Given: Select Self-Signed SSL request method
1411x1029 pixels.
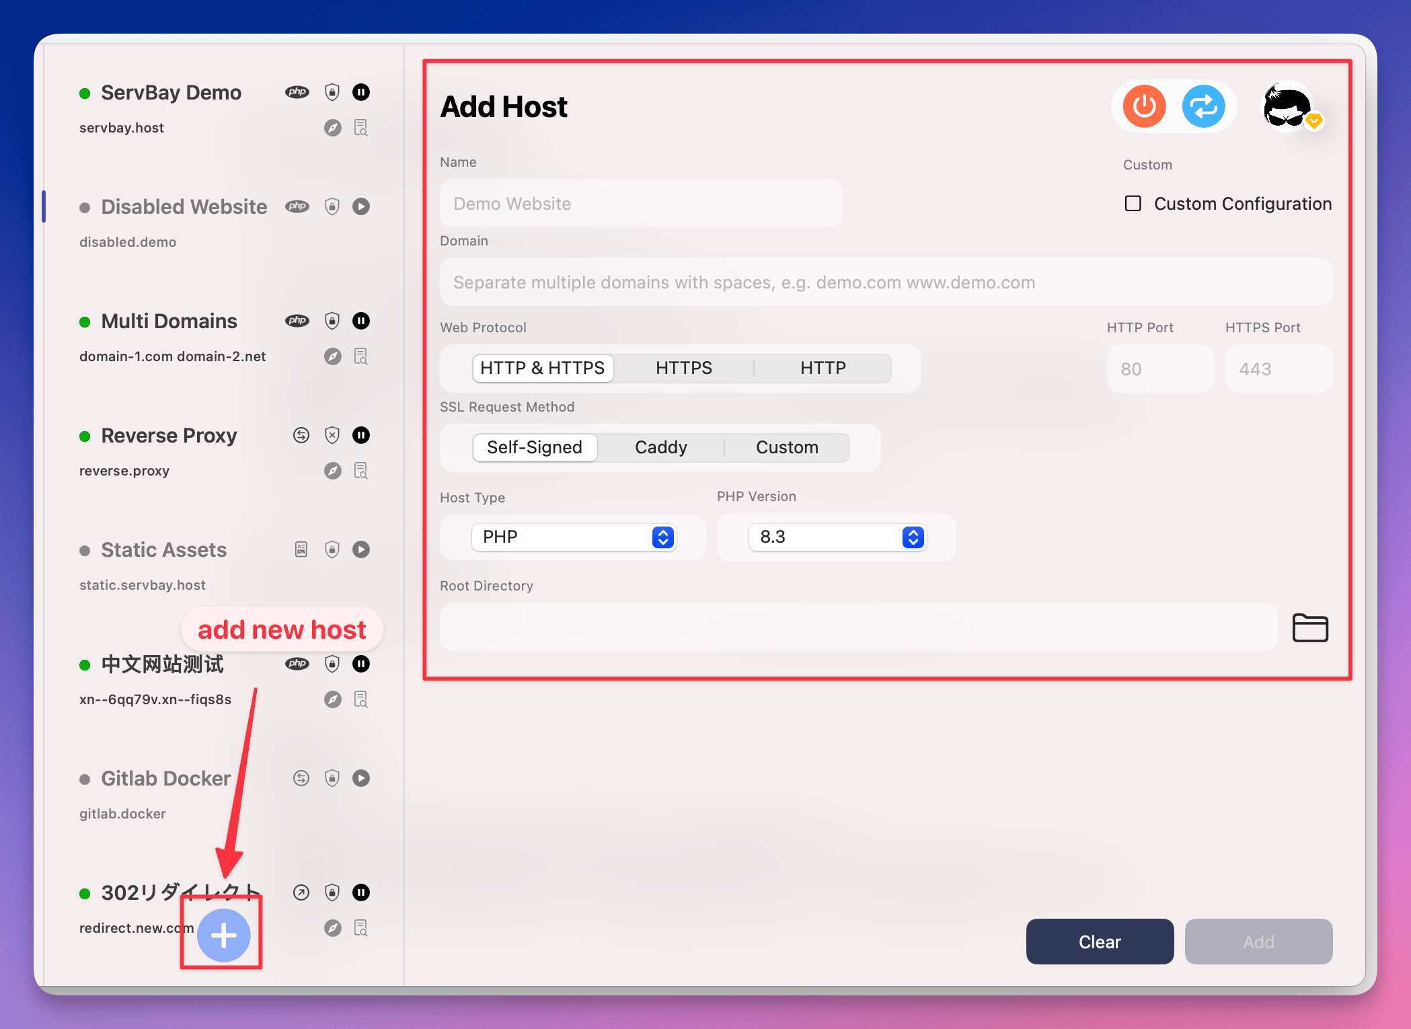Looking at the screenshot, I should tap(533, 446).
